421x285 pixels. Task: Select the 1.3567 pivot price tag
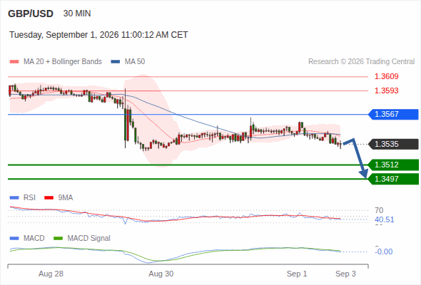tap(393, 115)
